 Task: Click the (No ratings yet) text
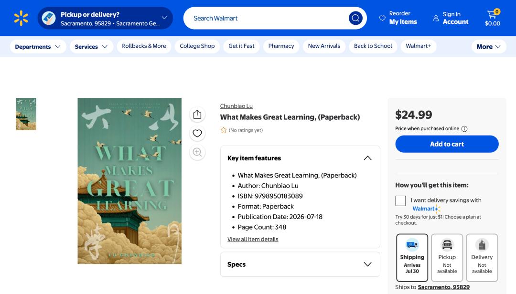[246, 130]
